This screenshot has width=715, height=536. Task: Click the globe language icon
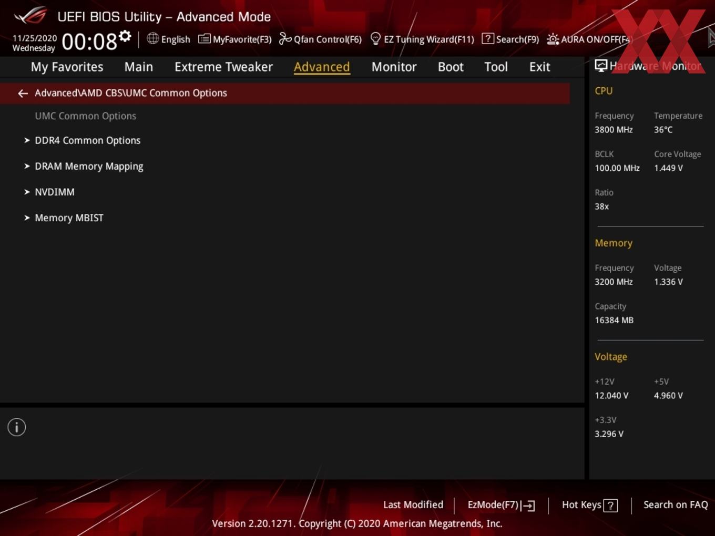[x=152, y=38]
